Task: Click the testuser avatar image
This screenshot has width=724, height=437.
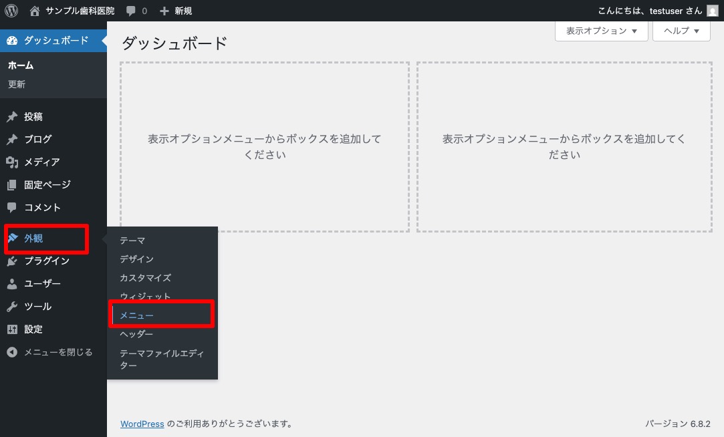Action: click(x=713, y=11)
